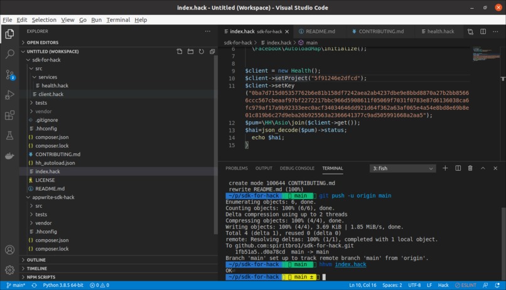
Task: Open editor more actions ellipsis
Action: pos(495,31)
